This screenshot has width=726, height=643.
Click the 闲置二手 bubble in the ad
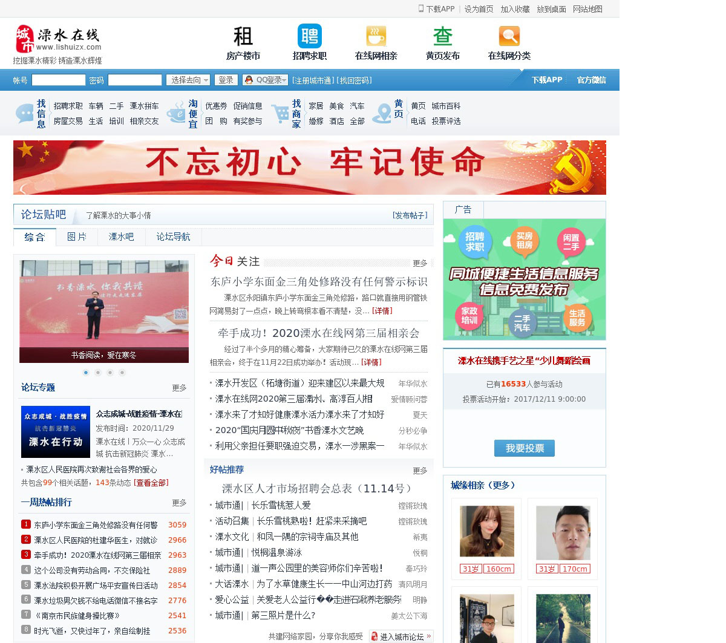pyautogui.click(x=571, y=242)
